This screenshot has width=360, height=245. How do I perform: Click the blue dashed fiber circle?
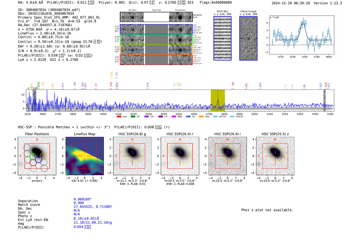38,159
